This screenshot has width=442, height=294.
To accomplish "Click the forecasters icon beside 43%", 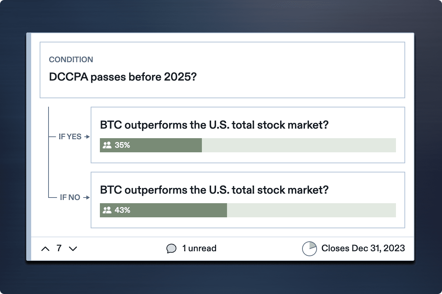I will pyautogui.click(x=107, y=210).
